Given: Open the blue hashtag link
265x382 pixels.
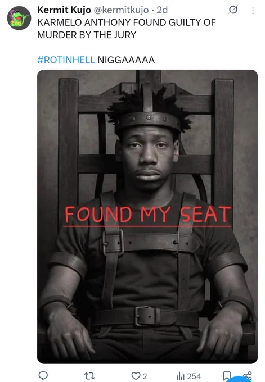Looking at the screenshot, I should (x=66, y=60).
